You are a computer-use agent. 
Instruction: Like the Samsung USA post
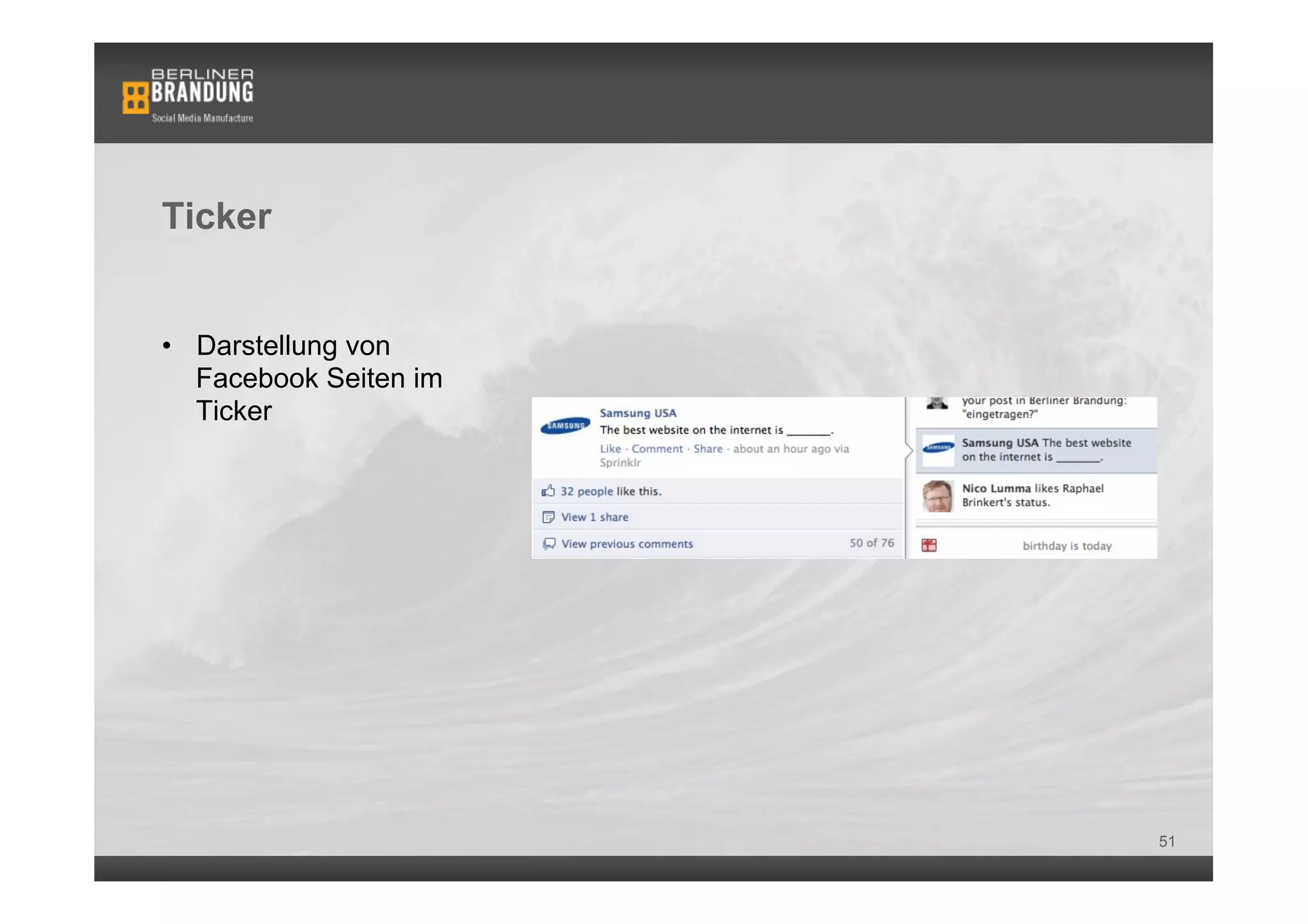click(x=610, y=449)
